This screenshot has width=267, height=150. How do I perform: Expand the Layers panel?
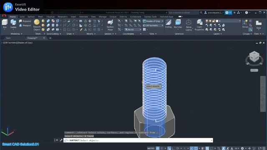(x=218, y=34)
